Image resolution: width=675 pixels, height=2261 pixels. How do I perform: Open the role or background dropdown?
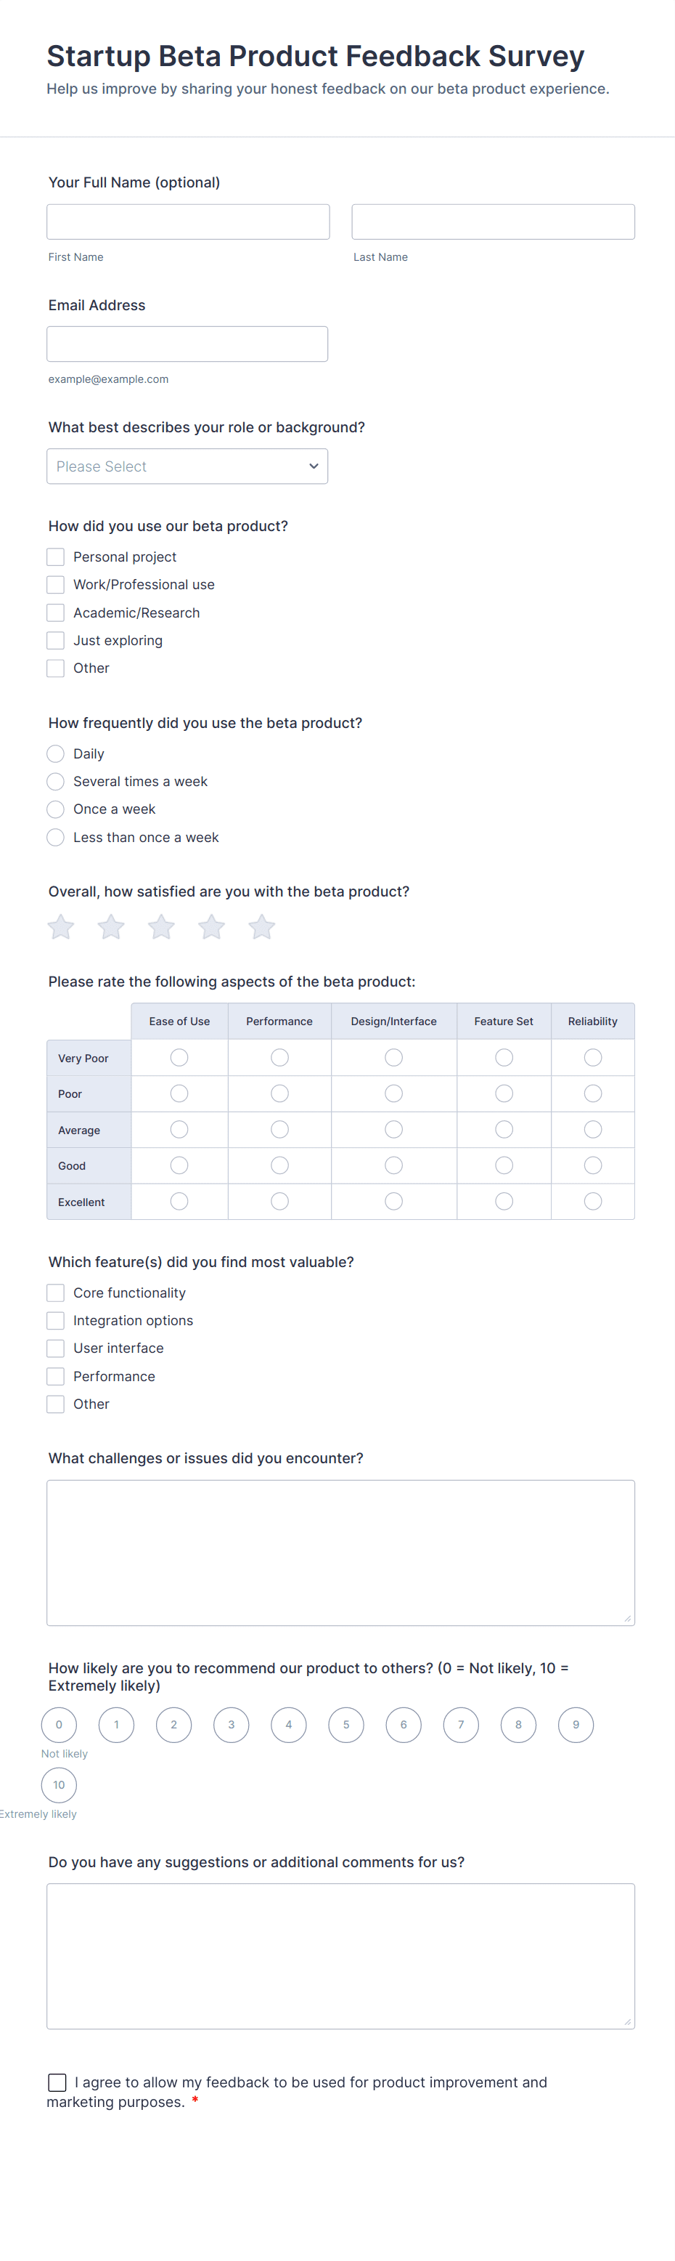(x=187, y=466)
